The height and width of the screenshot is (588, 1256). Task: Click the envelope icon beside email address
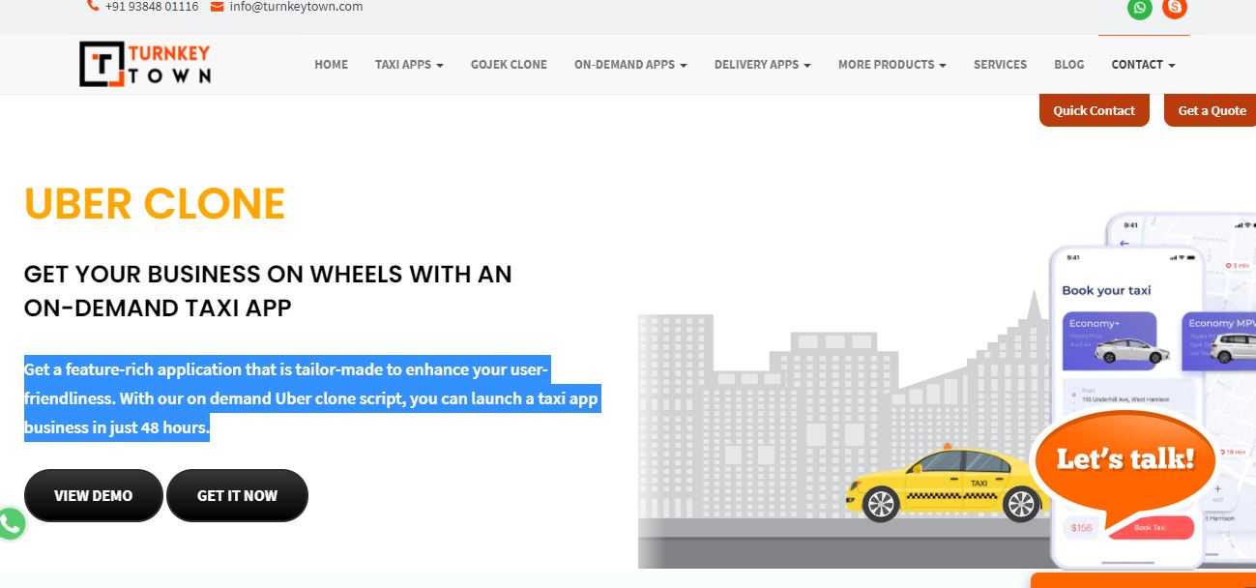tap(217, 6)
